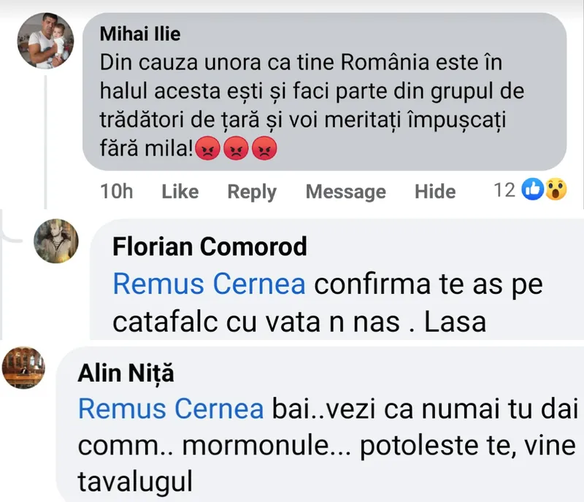The height and width of the screenshot is (502, 584).
Task: View the 12 reactions count
Action: pos(504,190)
